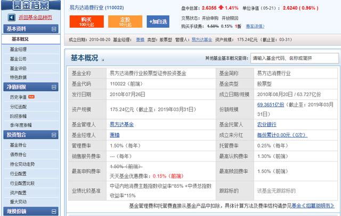The height and width of the screenshot is (216, 341).
Task: Click the fund manager link in the summary bar
Action: 140,39
